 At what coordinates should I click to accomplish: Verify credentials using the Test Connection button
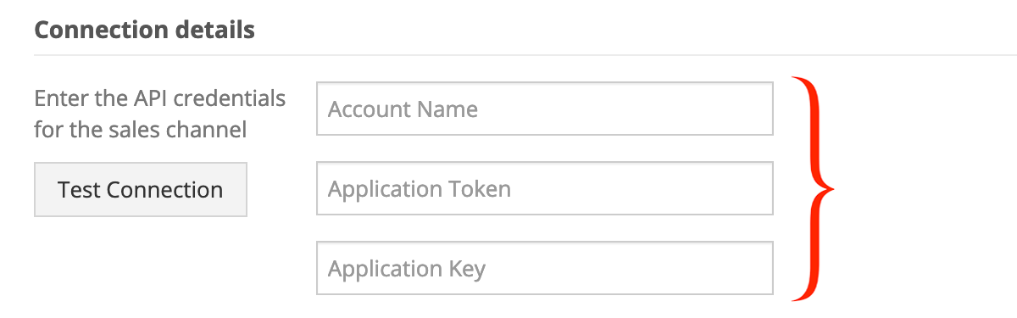[x=141, y=189]
